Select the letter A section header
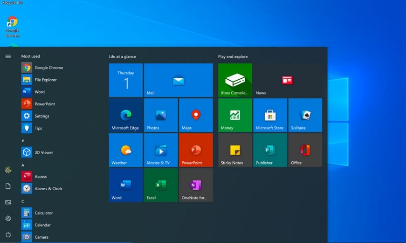The width and height of the screenshot is (406, 243). point(23,165)
